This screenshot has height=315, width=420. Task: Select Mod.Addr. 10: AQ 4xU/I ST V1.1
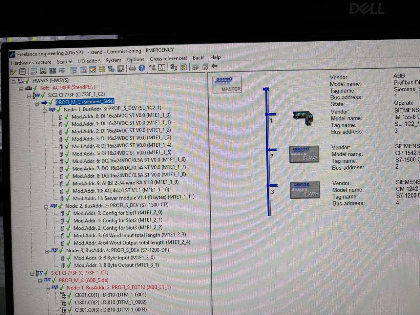[121, 190]
